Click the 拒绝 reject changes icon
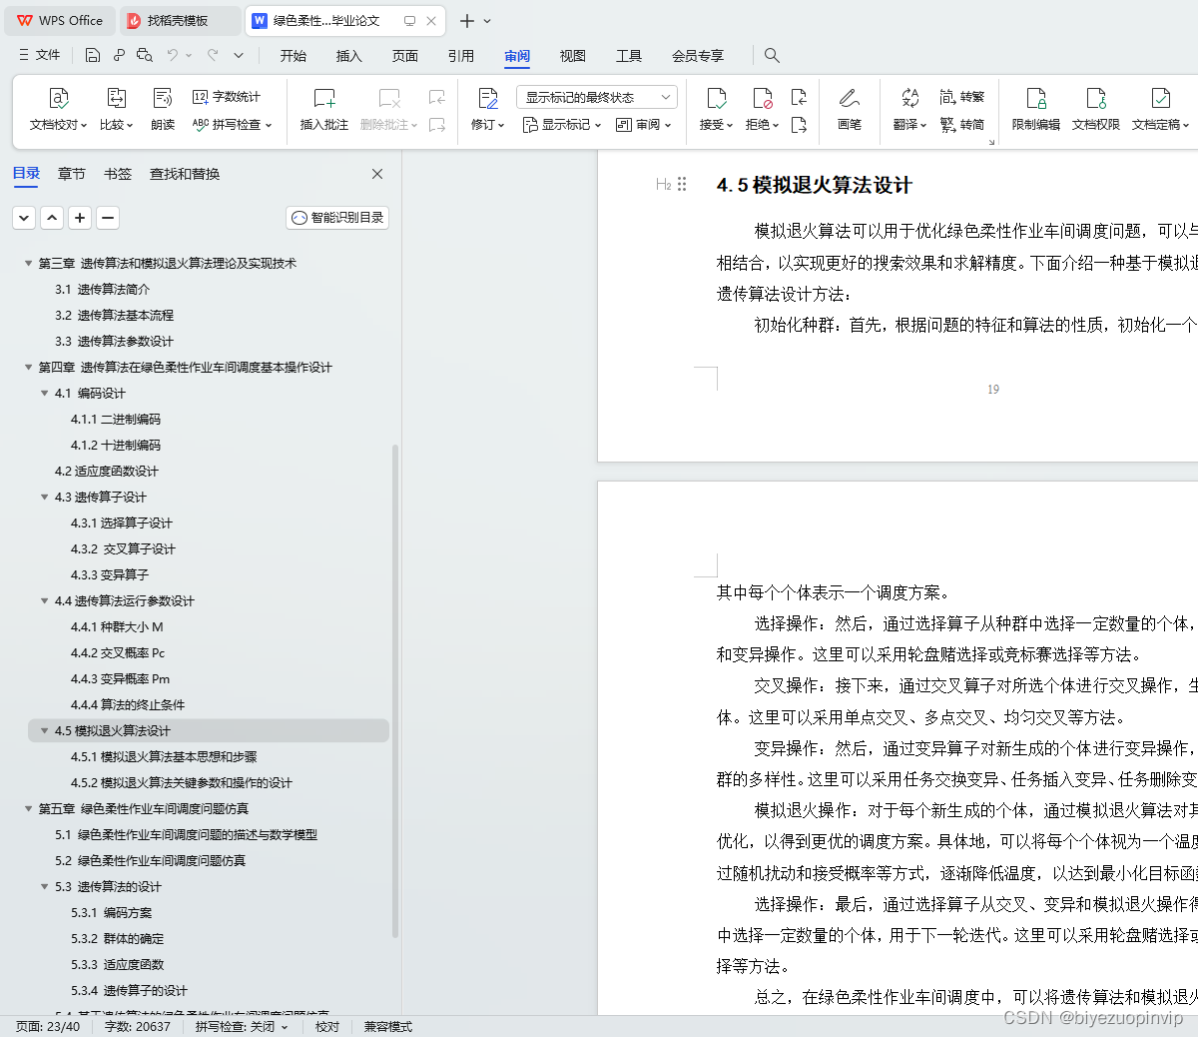The height and width of the screenshot is (1037, 1198). [763, 98]
